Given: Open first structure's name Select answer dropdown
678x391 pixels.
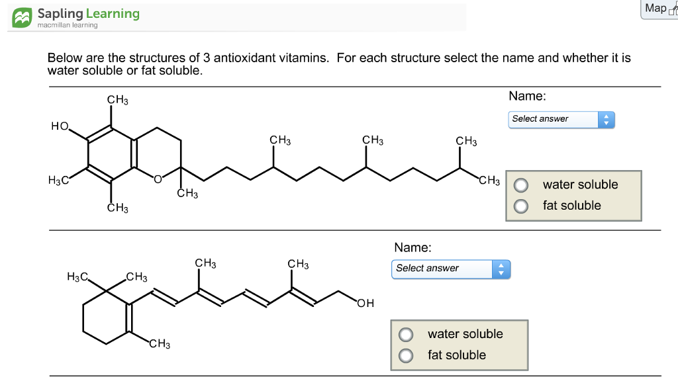Looking at the screenshot, I should 561,120.
